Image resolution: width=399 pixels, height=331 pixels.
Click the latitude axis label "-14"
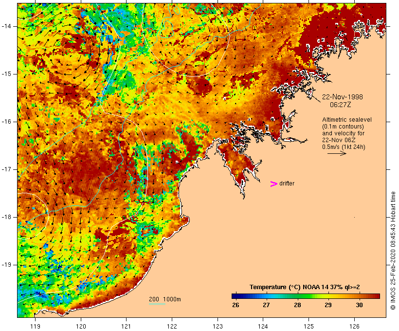[x=6, y=26]
